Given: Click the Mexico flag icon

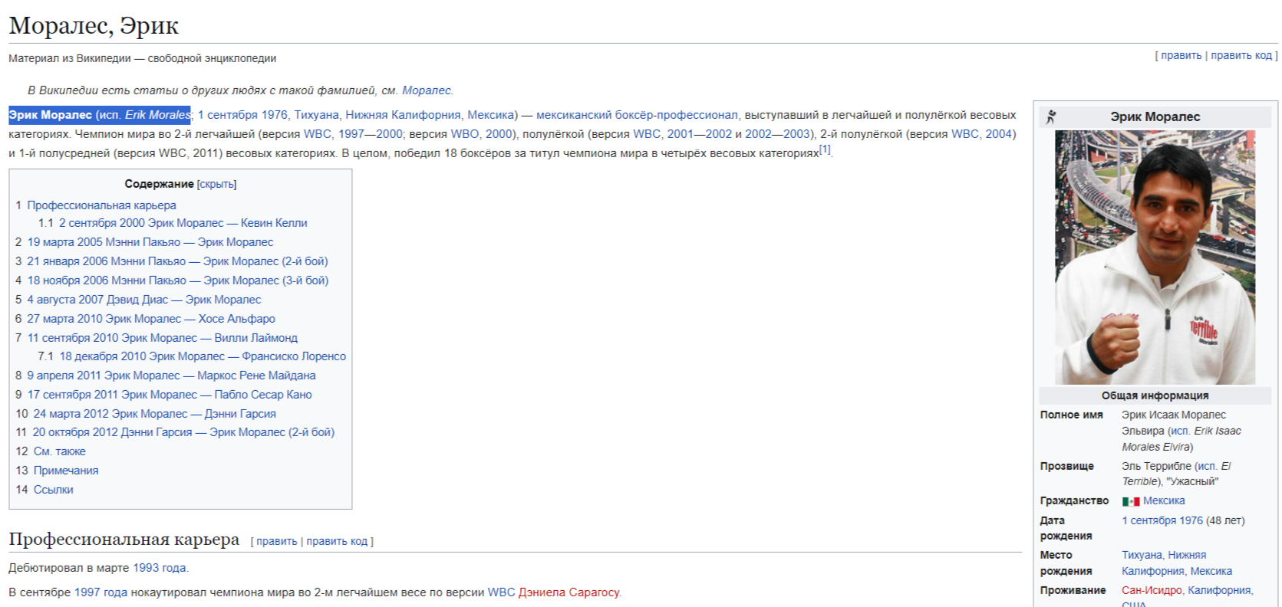Looking at the screenshot, I should 1130,501.
